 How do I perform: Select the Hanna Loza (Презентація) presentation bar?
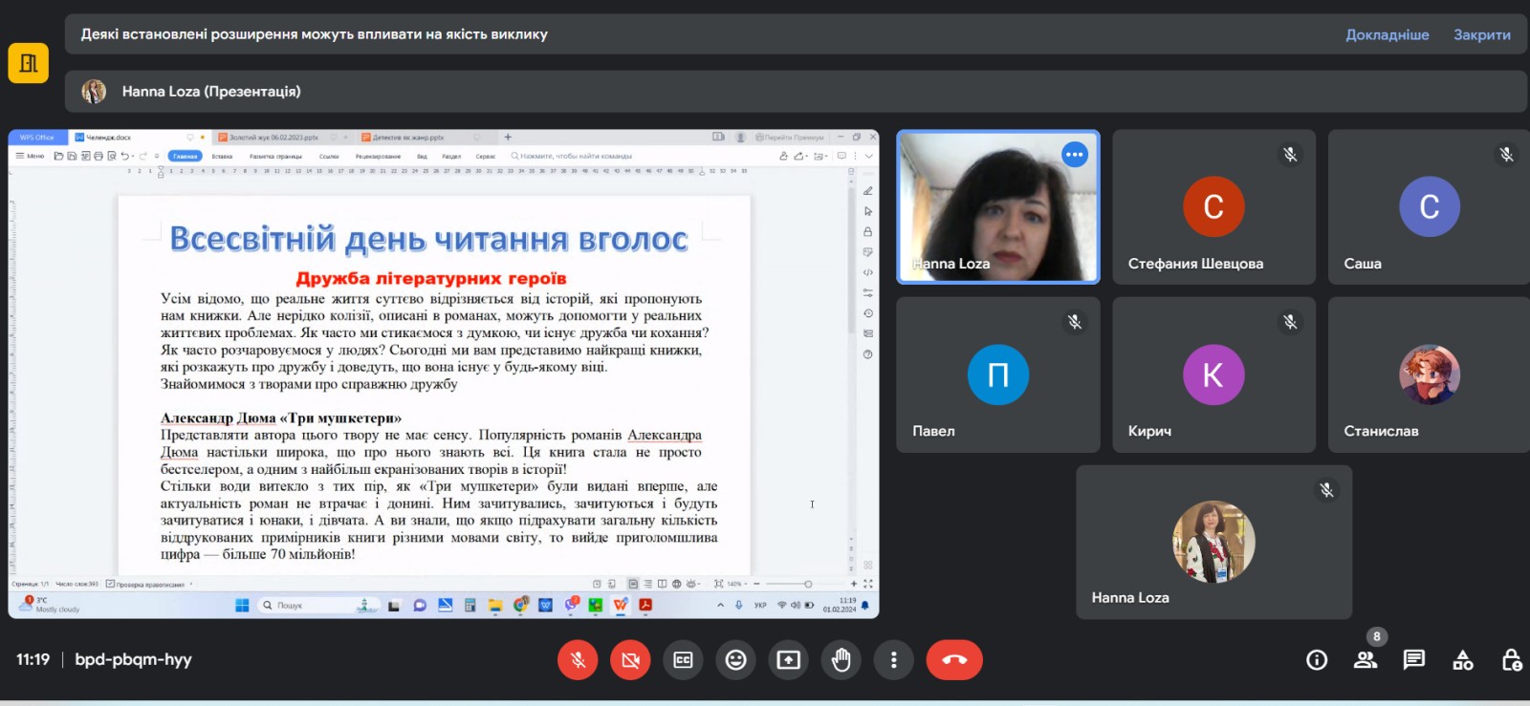[210, 92]
